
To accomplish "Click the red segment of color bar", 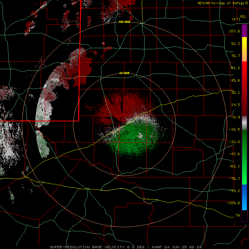I will 244,89.
